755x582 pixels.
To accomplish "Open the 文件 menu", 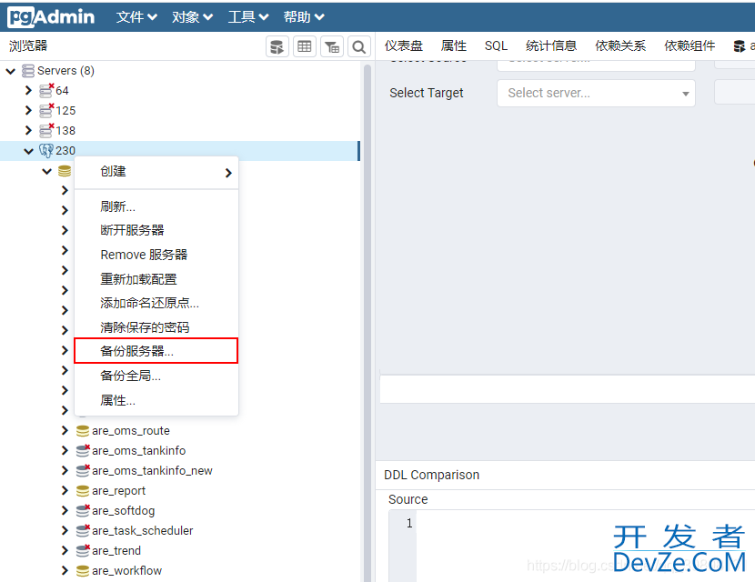I will (x=136, y=17).
